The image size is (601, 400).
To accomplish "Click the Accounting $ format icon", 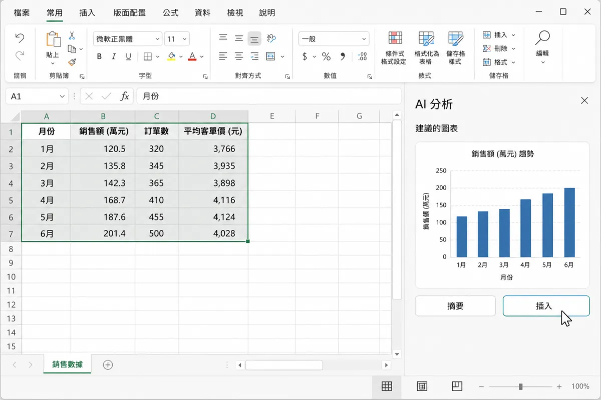I will [305, 56].
